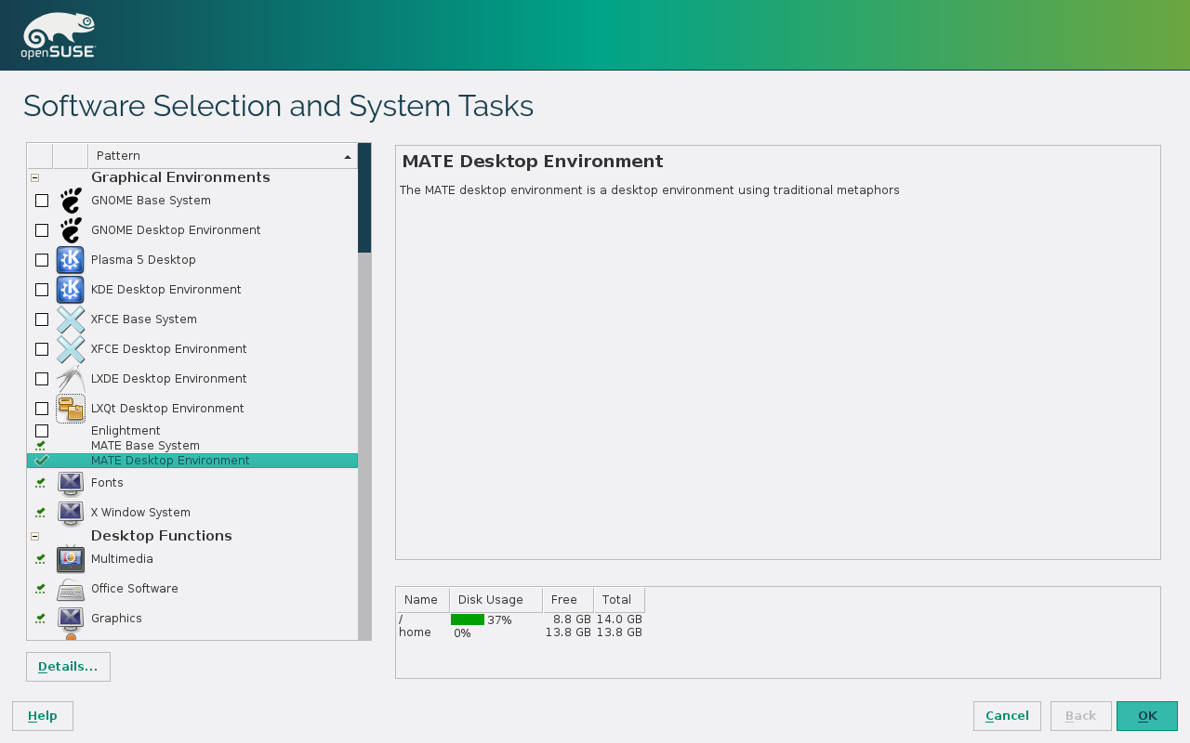
Task: Enable the GNOME Desktop Environment checkbox
Action: tap(42, 230)
